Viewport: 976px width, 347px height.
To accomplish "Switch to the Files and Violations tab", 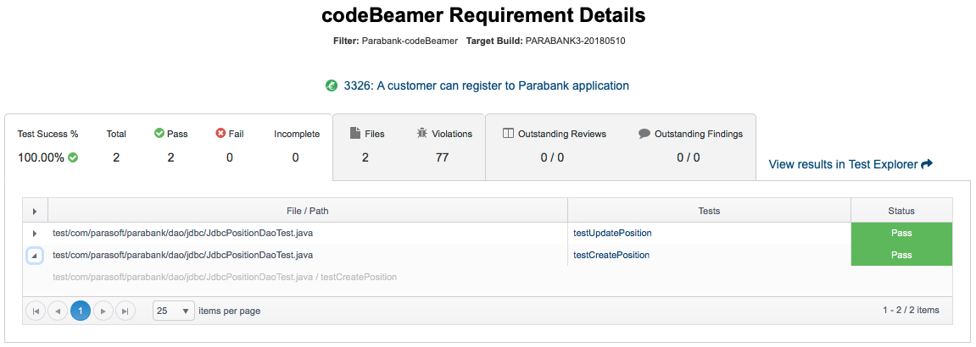I will coord(409,146).
